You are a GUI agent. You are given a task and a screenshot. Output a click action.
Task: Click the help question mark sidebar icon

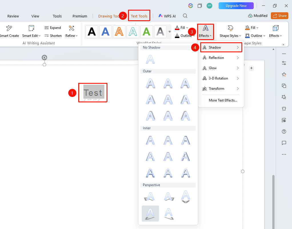(x=284, y=132)
